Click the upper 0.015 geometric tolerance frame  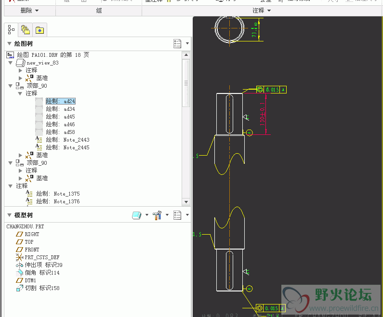click(x=271, y=90)
